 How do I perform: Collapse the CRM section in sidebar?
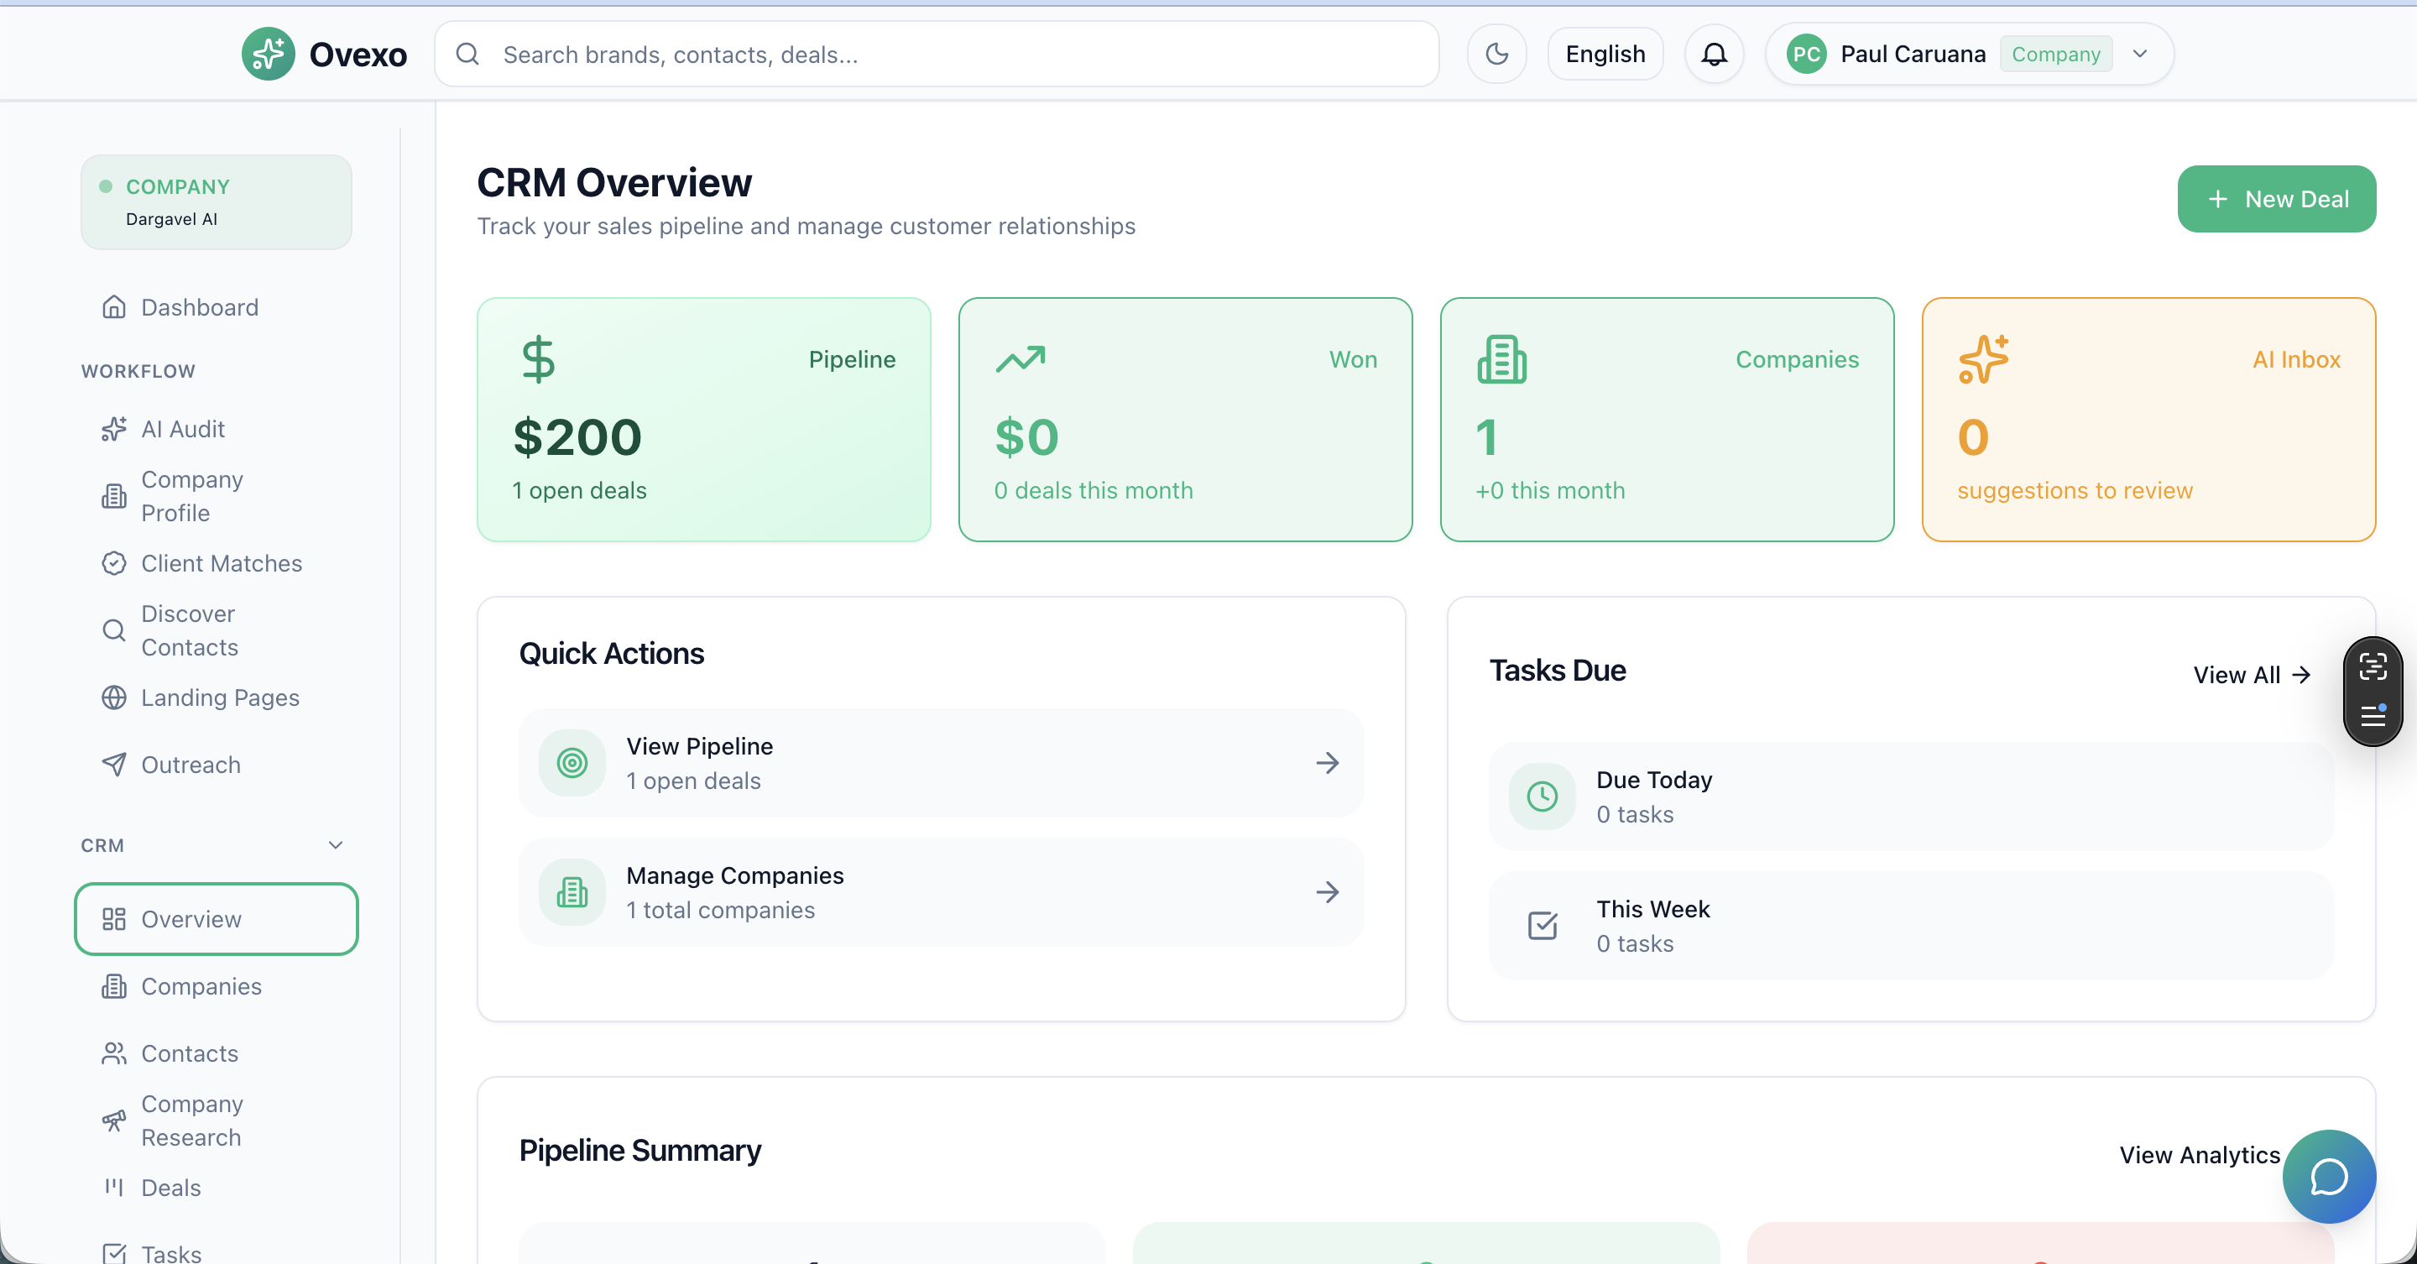click(x=335, y=844)
